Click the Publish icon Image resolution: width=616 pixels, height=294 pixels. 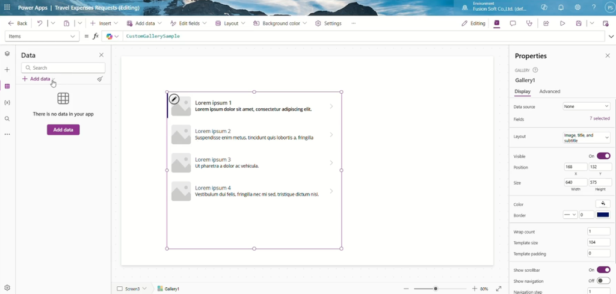click(x=605, y=23)
